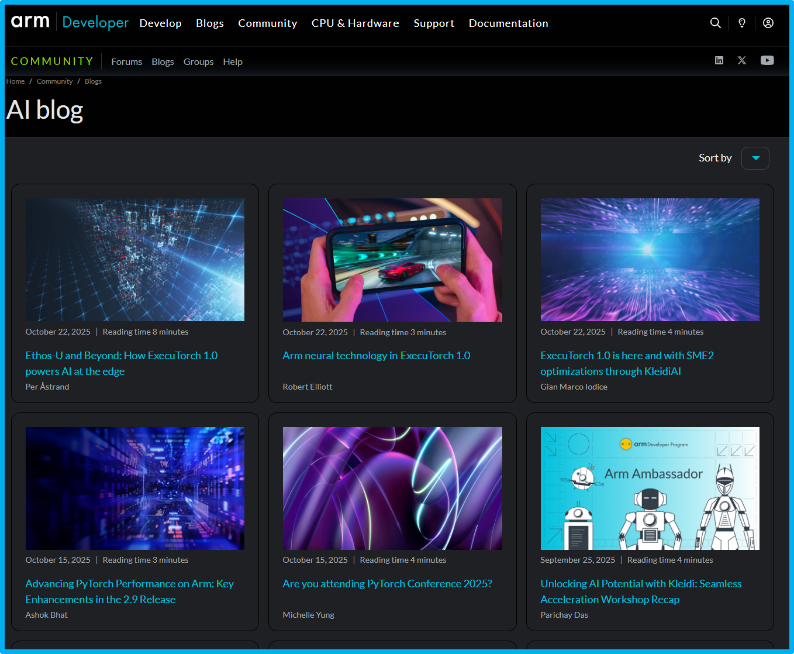Open the CPU & Hardware navigation menu
This screenshot has width=794, height=654.
[355, 23]
